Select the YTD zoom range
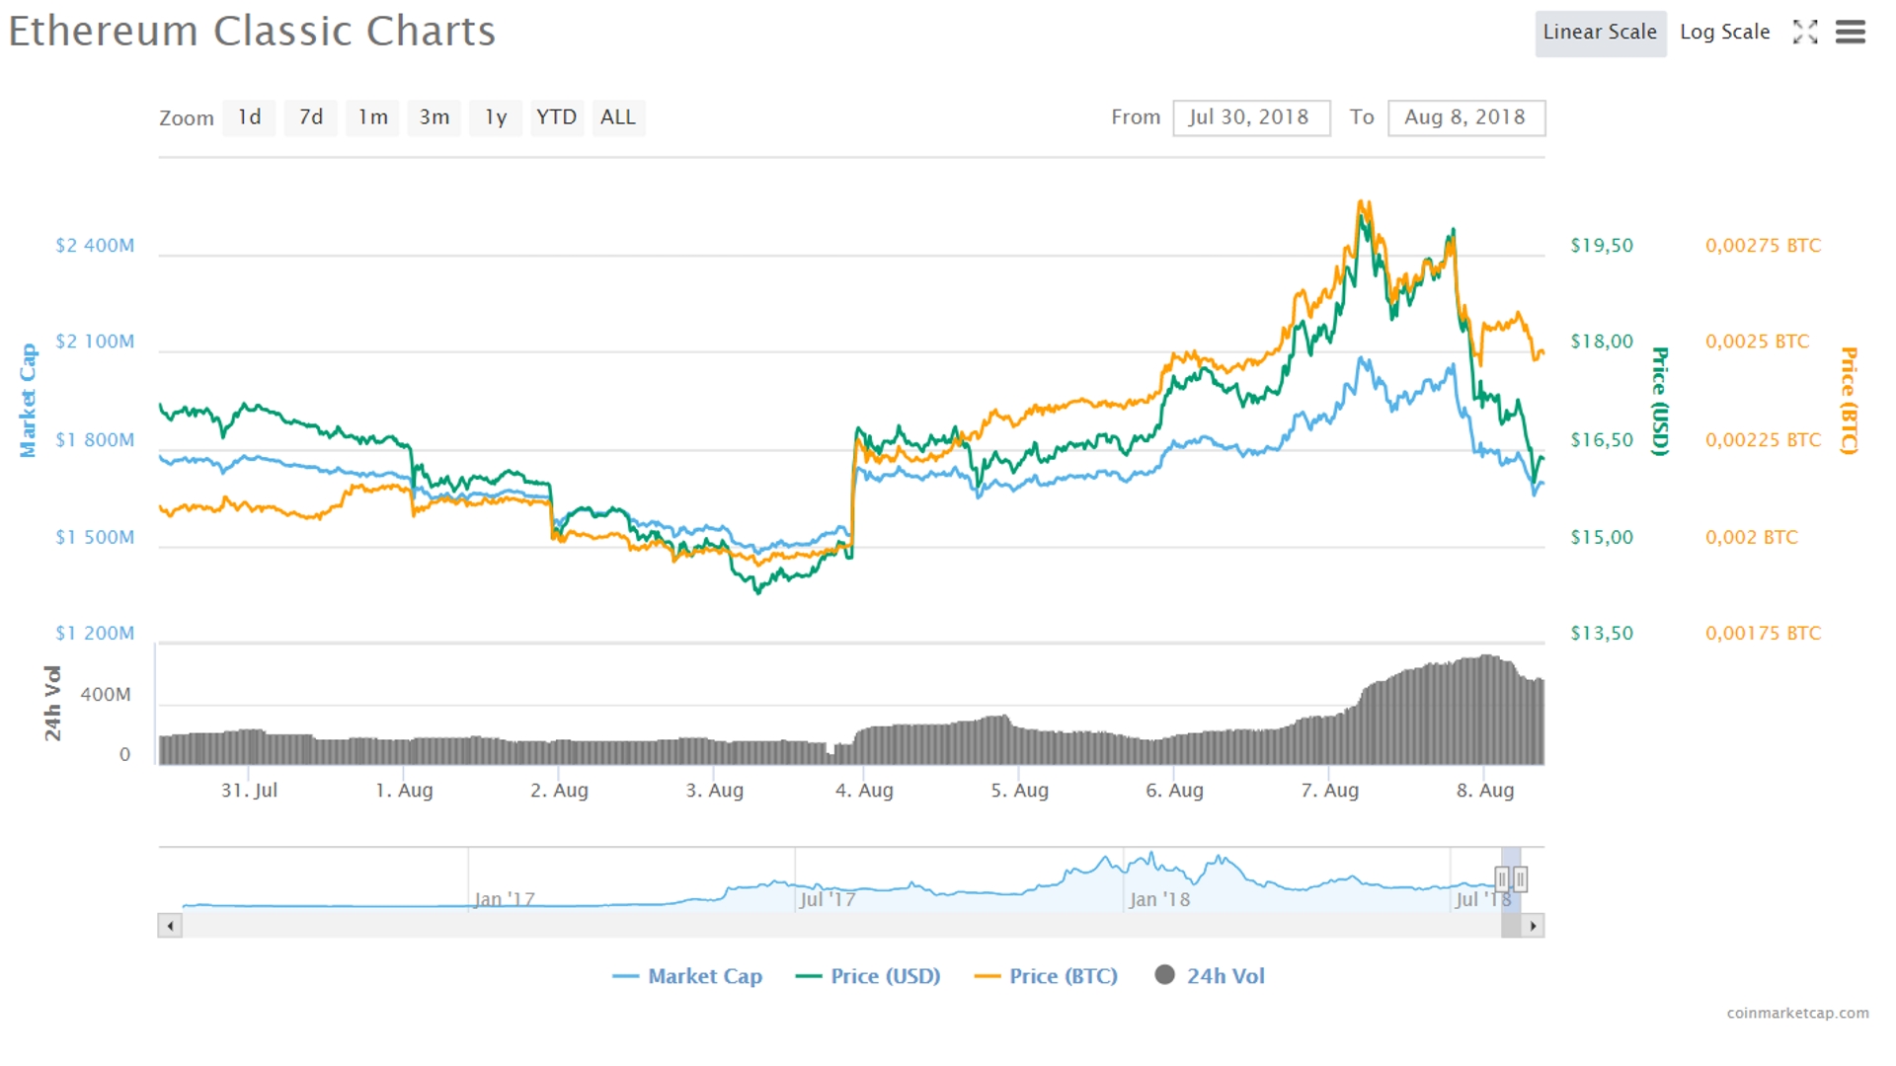Viewport: 1896px width, 1066px height. pos(556,117)
